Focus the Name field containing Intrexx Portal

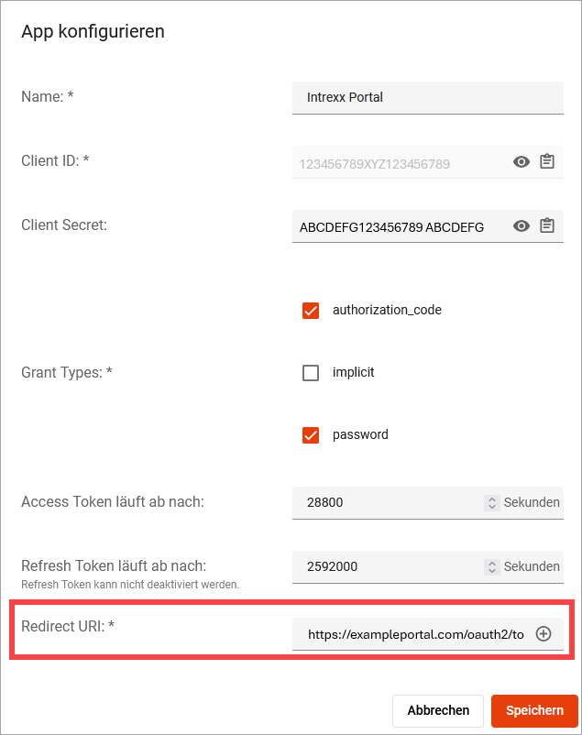tap(428, 97)
